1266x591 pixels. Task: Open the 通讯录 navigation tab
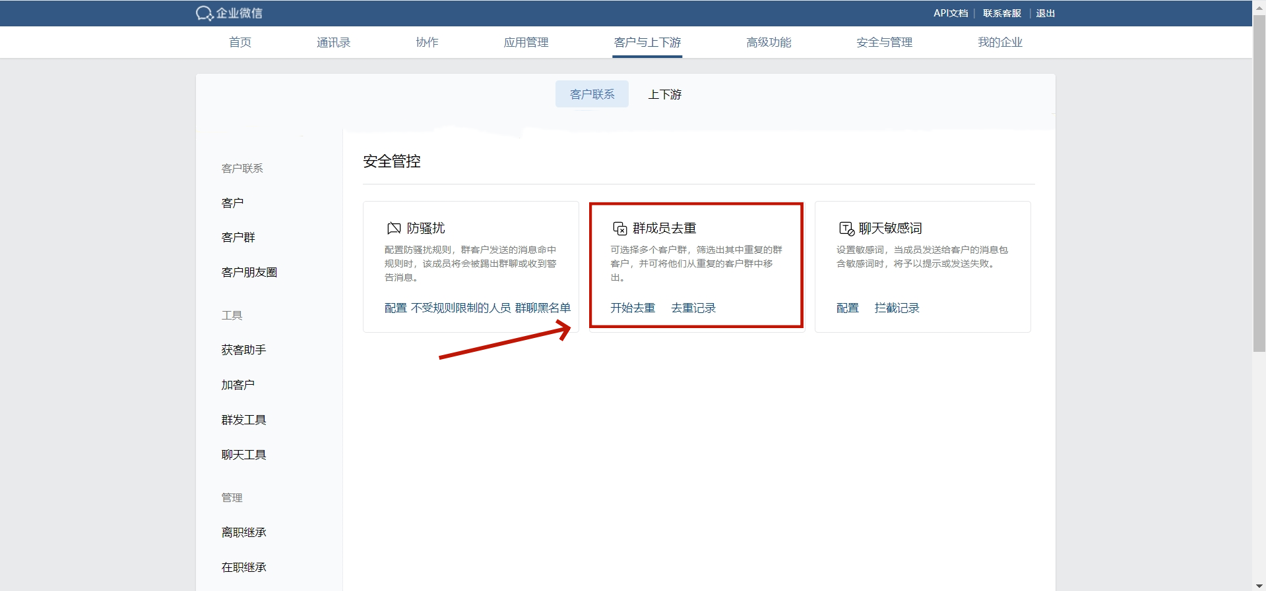pos(333,42)
